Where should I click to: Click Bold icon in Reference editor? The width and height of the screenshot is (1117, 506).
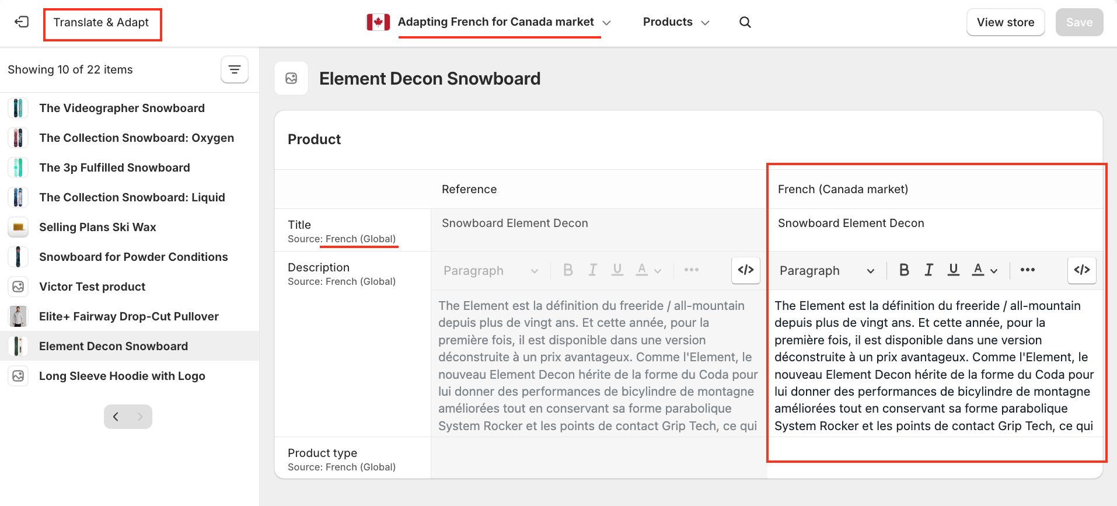(568, 270)
